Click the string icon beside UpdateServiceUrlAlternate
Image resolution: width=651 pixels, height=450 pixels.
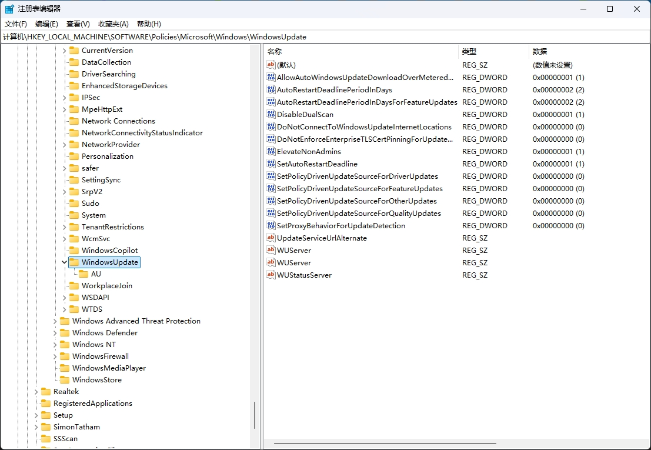[x=271, y=238]
